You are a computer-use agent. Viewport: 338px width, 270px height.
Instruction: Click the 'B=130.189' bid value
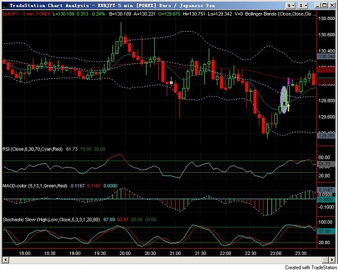(x=120, y=14)
